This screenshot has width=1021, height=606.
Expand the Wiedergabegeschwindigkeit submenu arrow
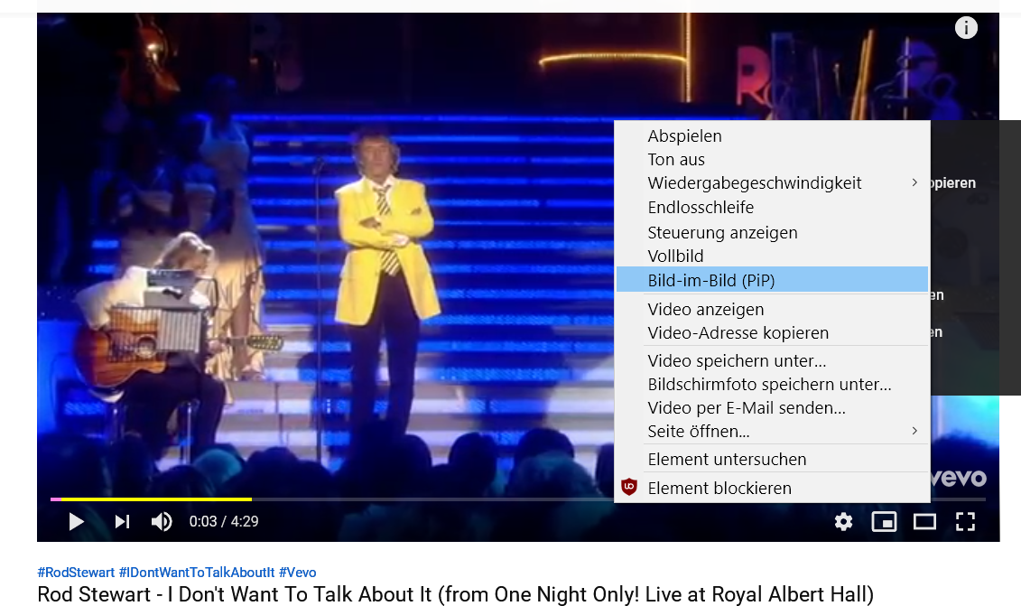pos(914,182)
